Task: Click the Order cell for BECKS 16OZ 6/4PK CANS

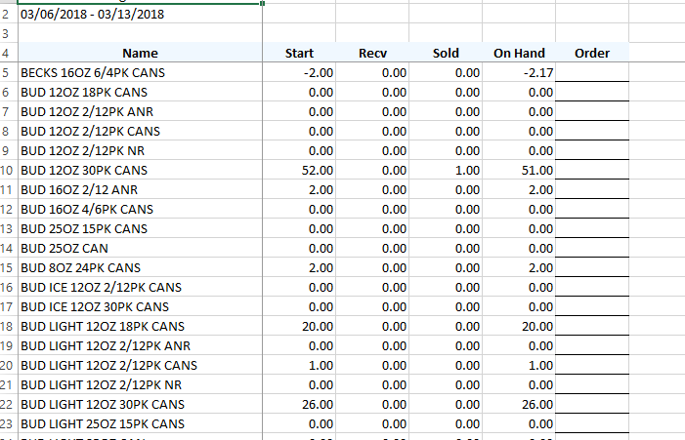Action: 592,72
